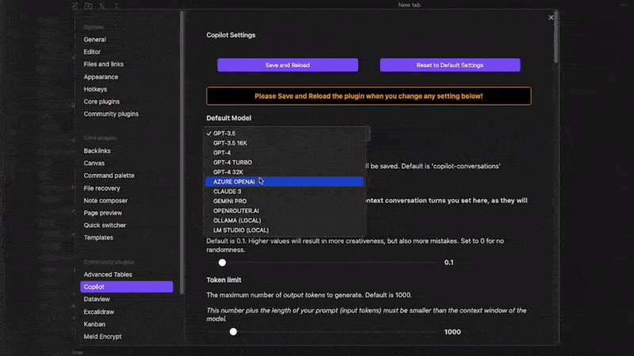Click the new folder icon in top bar
The width and height of the screenshot is (634, 356).
(x=89, y=6)
